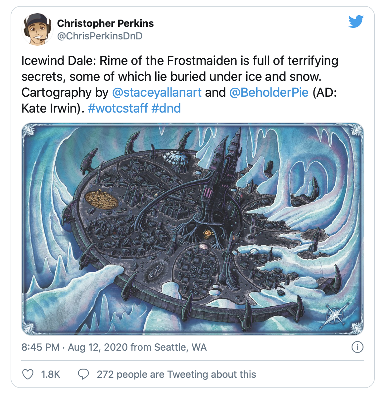
Task: View the 1.8K likes count
Action: pos(50,374)
